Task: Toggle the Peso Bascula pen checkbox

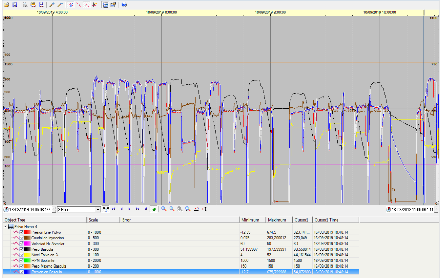Action: (x=22, y=249)
